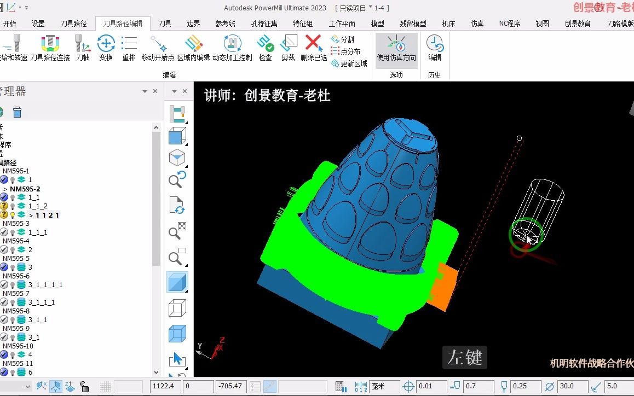Switch to the 刀具 ribbon tab

pyautogui.click(x=165, y=24)
